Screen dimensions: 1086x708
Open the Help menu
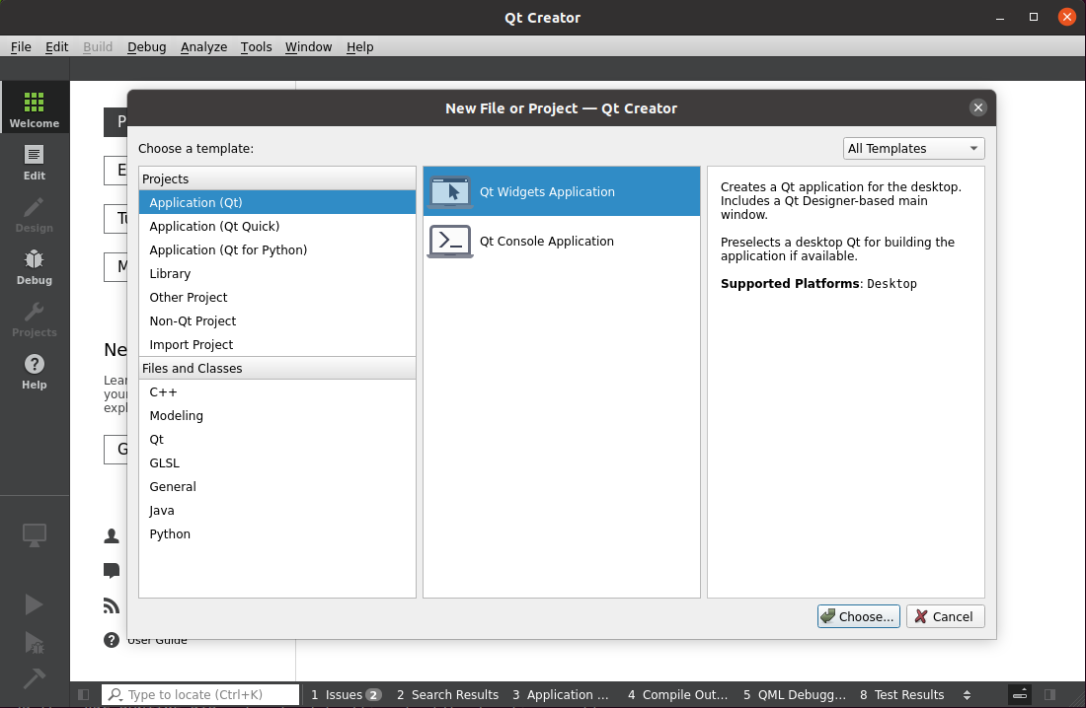pos(360,46)
